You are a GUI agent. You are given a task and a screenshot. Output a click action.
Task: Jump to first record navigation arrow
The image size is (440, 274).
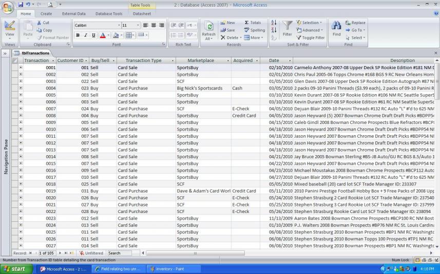tap(30, 253)
